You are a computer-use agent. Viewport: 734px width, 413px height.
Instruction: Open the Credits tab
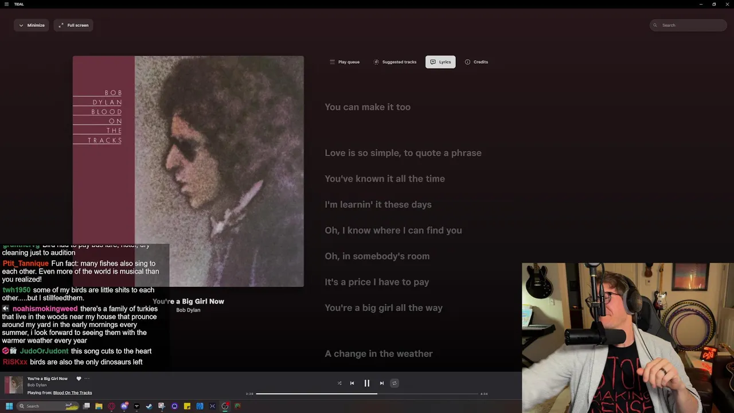[477, 62]
